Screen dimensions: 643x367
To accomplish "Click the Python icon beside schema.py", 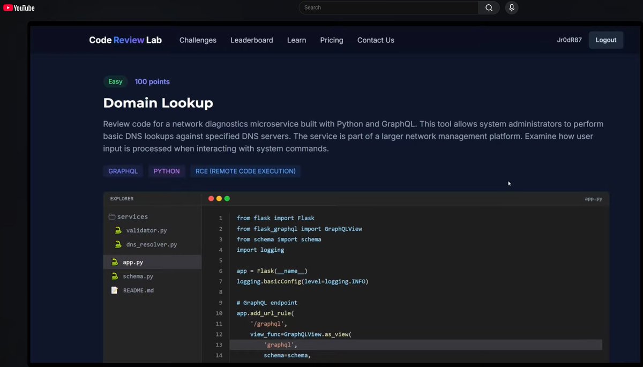I will click(x=114, y=276).
